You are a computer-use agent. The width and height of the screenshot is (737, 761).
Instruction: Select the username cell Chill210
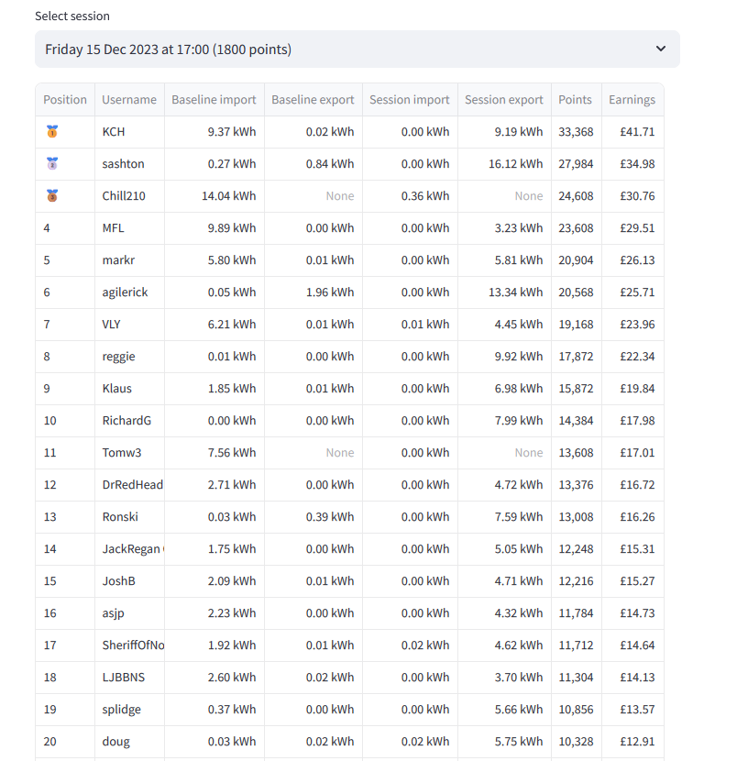tap(129, 195)
